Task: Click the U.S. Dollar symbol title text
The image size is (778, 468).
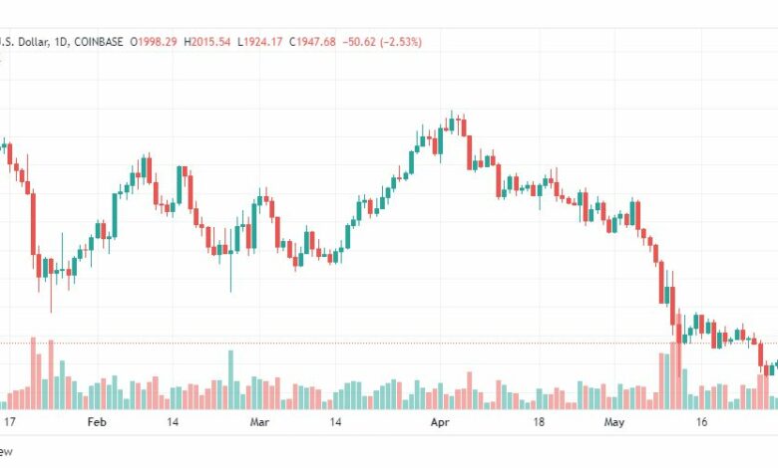Action: coord(24,42)
